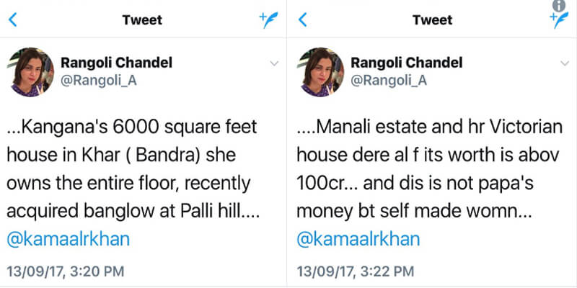Tap the Tweet title in right header
Image resolution: width=577 pixels, height=288 pixels.
click(x=432, y=20)
